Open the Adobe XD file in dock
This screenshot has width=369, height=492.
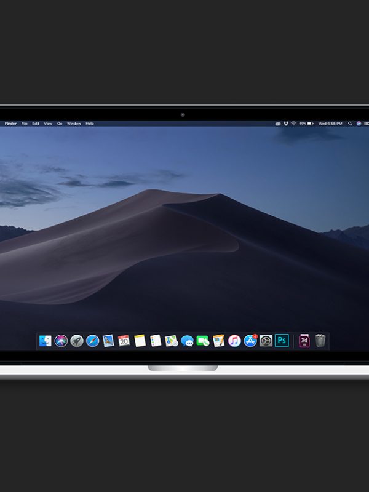tap(304, 341)
